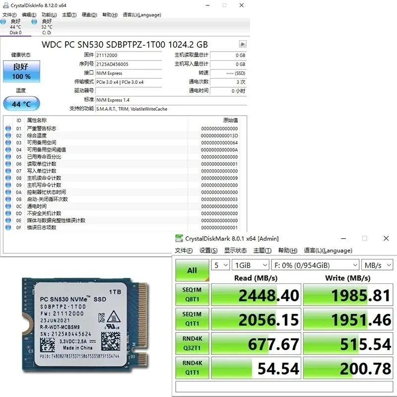The width and height of the screenshot is (397, 397).
Task: Click status dot for attribute 09 主机写命令计数
Action: tap(8, 185)
